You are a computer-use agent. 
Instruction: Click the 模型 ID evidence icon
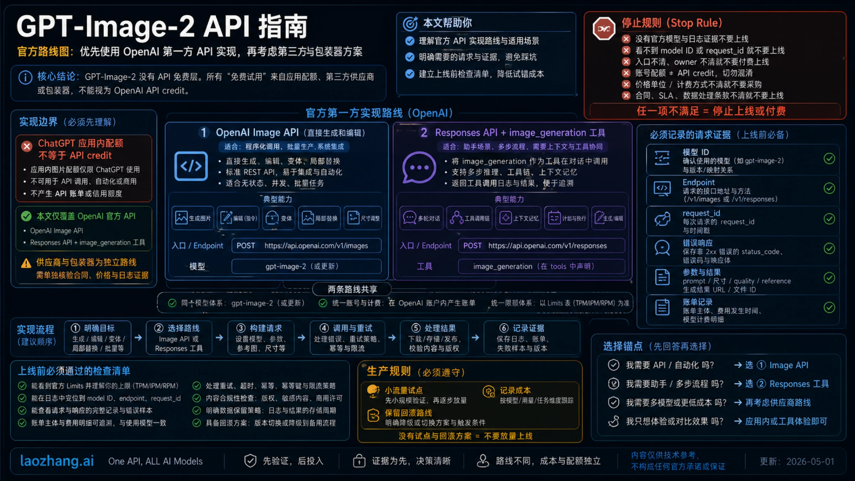(x=662, y=158)
